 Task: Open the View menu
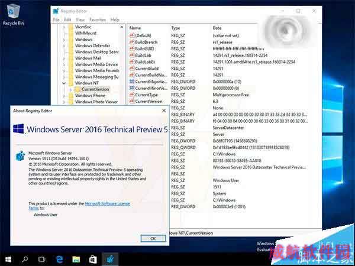tap(80, 20)
